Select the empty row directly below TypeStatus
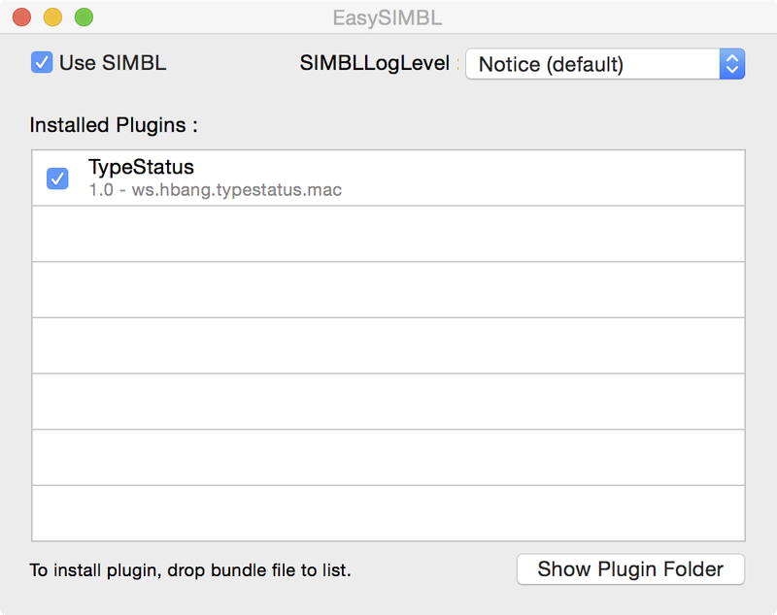 [388, 234]
